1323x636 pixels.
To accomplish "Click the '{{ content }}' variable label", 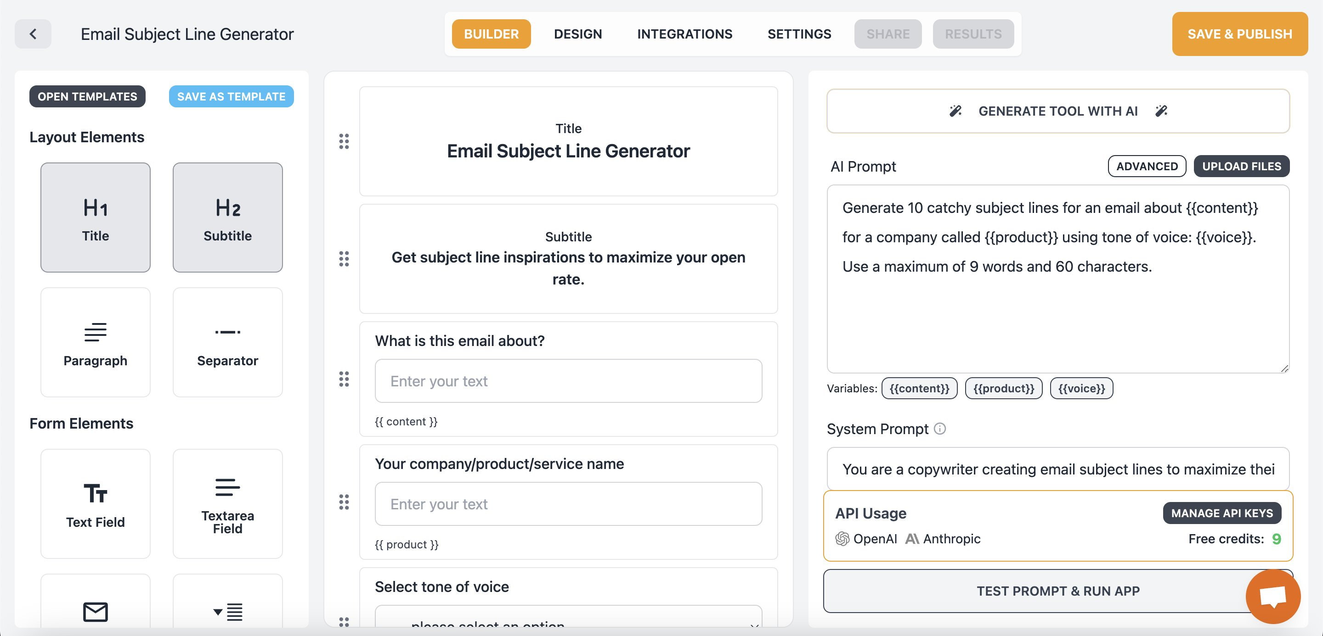I will pyautogui.click(x=406, y=422).
